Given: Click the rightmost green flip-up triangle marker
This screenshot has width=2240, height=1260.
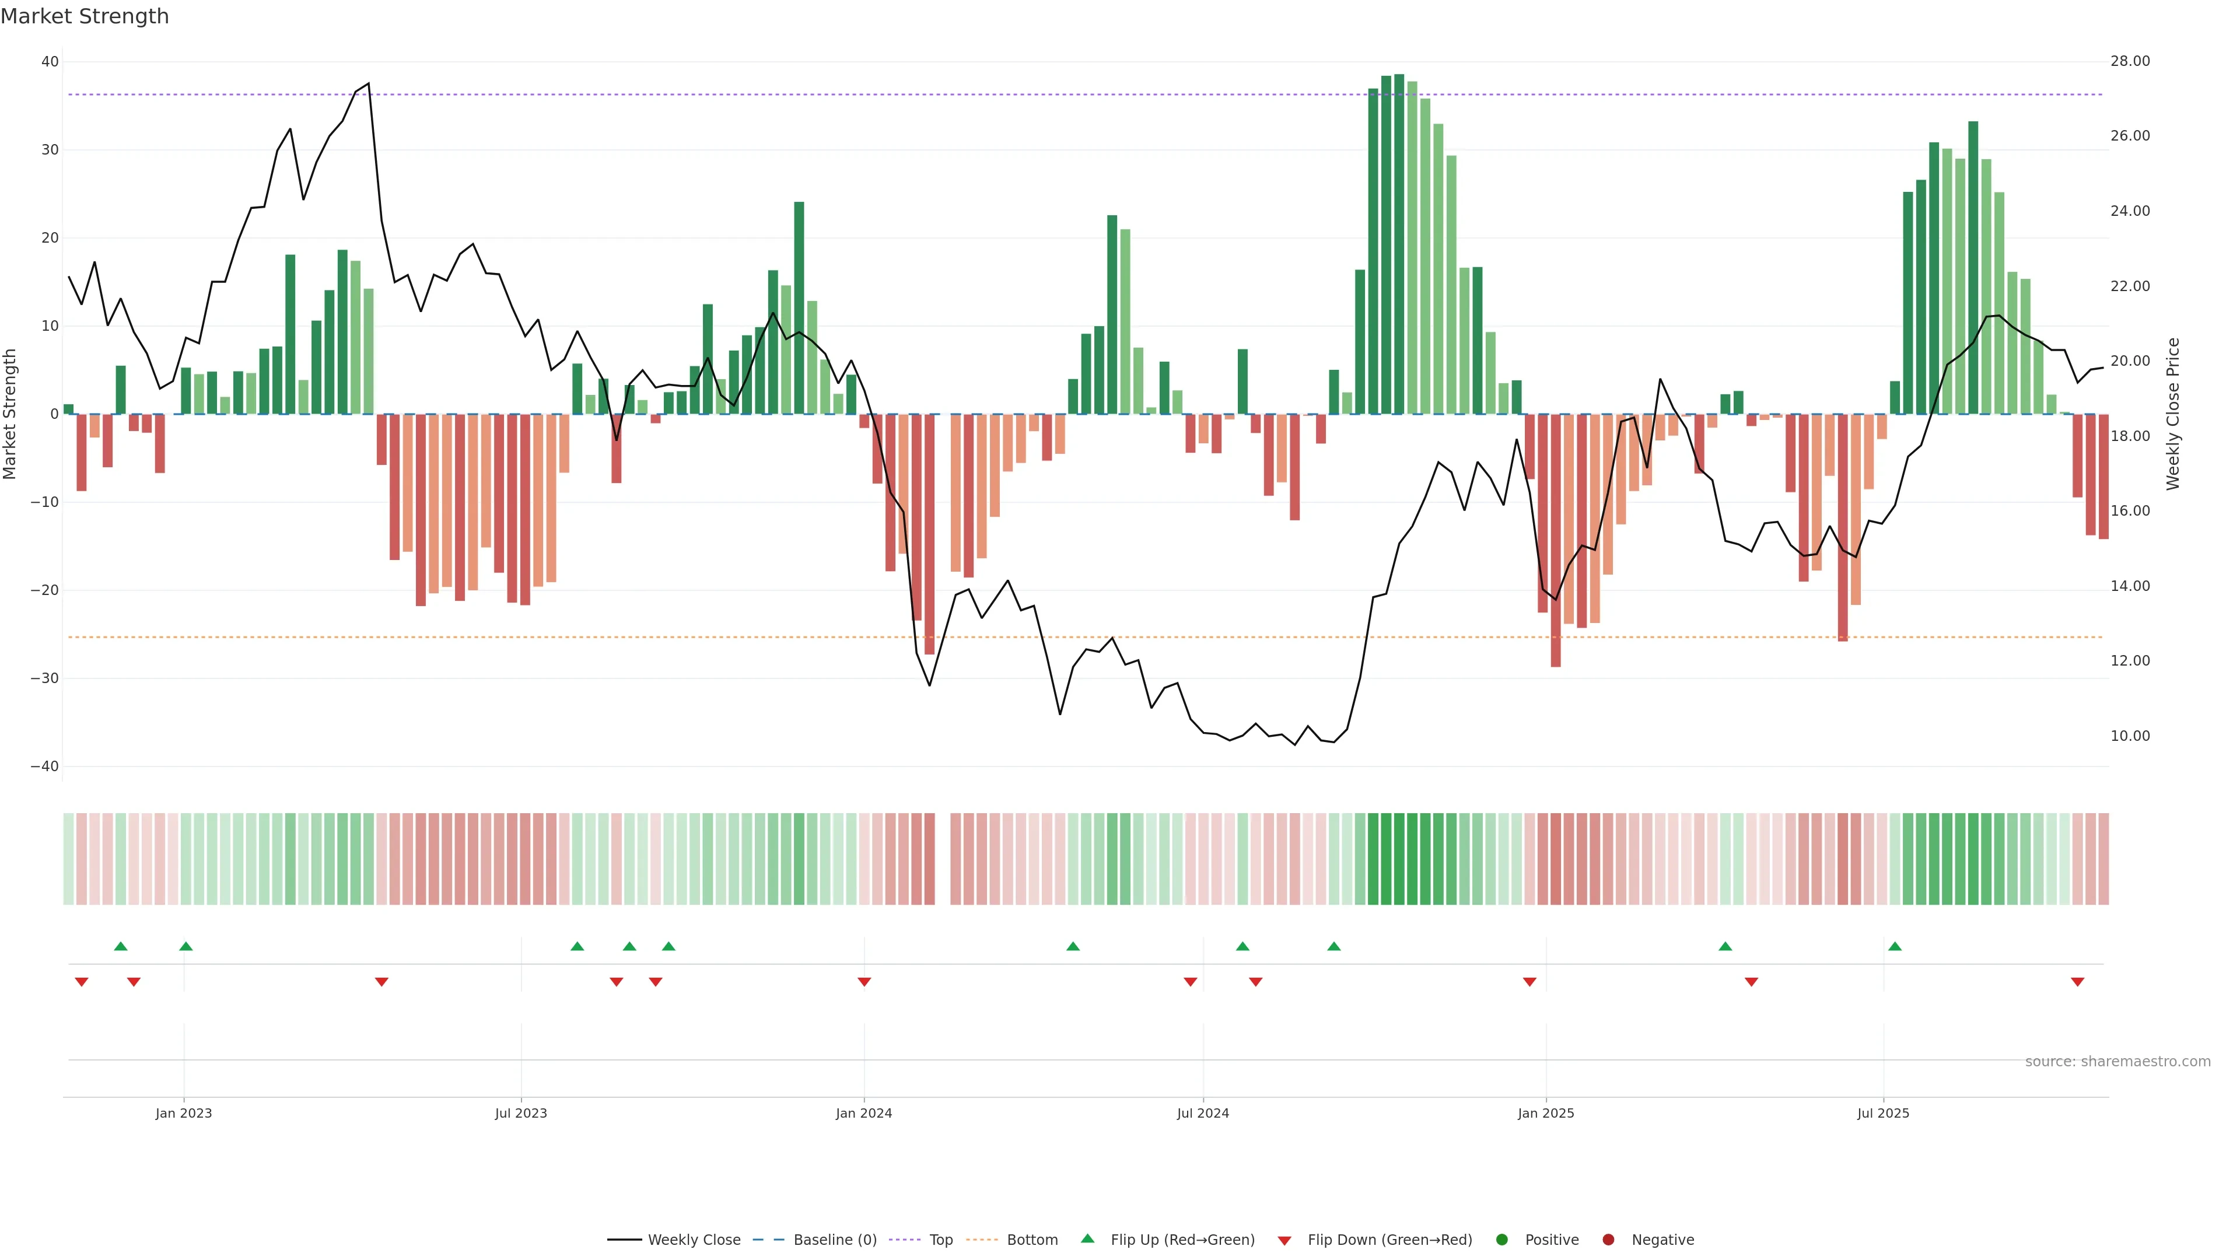Looking at the screenshot, I should click(x=1895, y=946).
